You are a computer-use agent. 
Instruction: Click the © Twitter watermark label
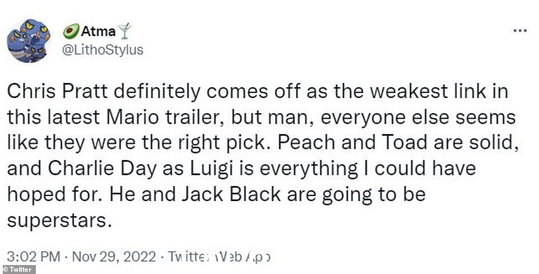pos(17,270)
